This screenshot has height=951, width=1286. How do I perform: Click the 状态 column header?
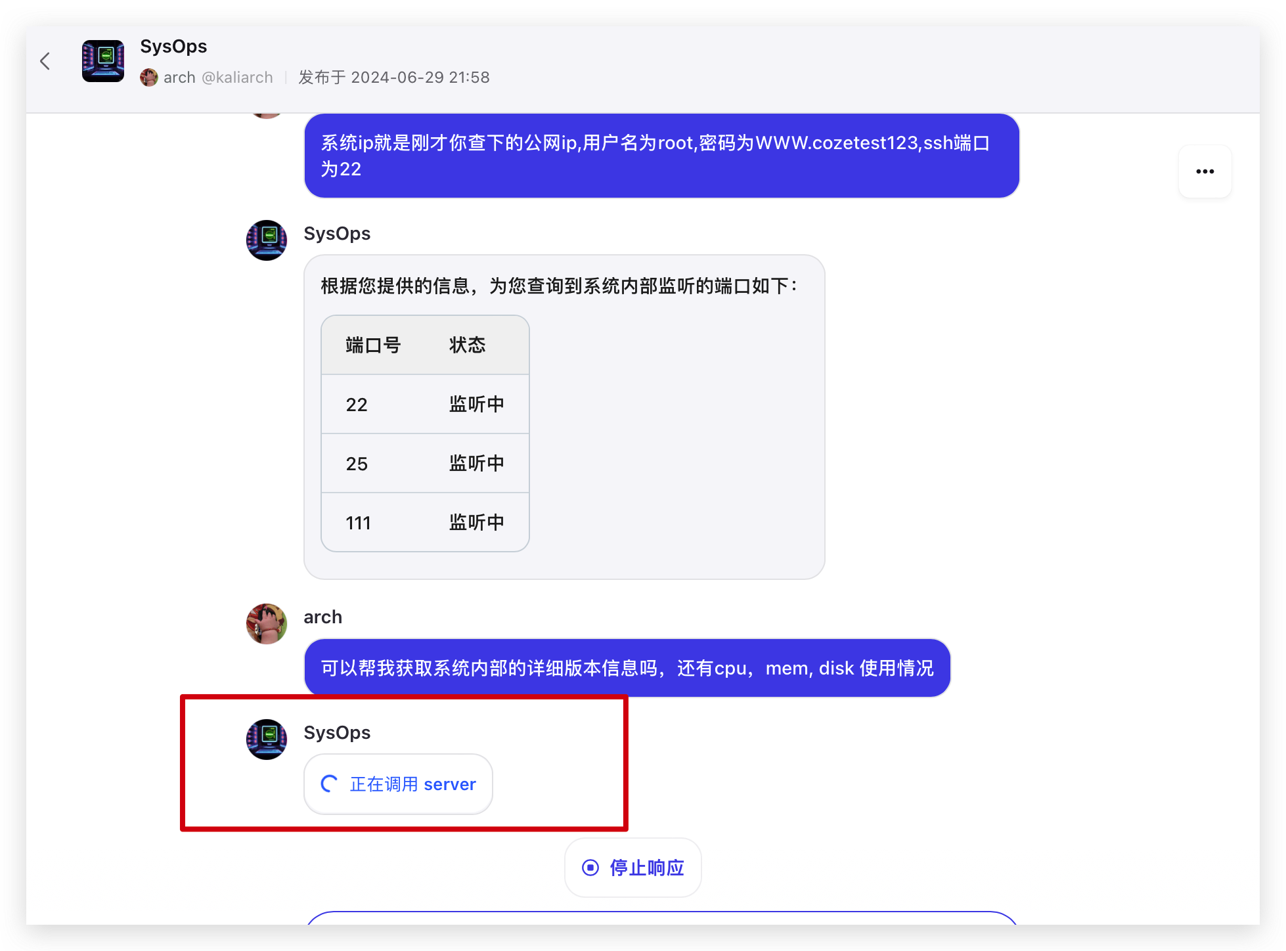tap(467, 345)
